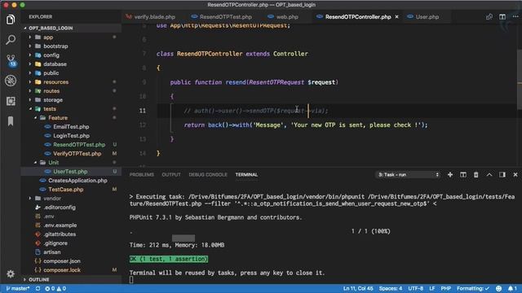Open the Bookmarks view in activity bar

click(x=11, y=121)
